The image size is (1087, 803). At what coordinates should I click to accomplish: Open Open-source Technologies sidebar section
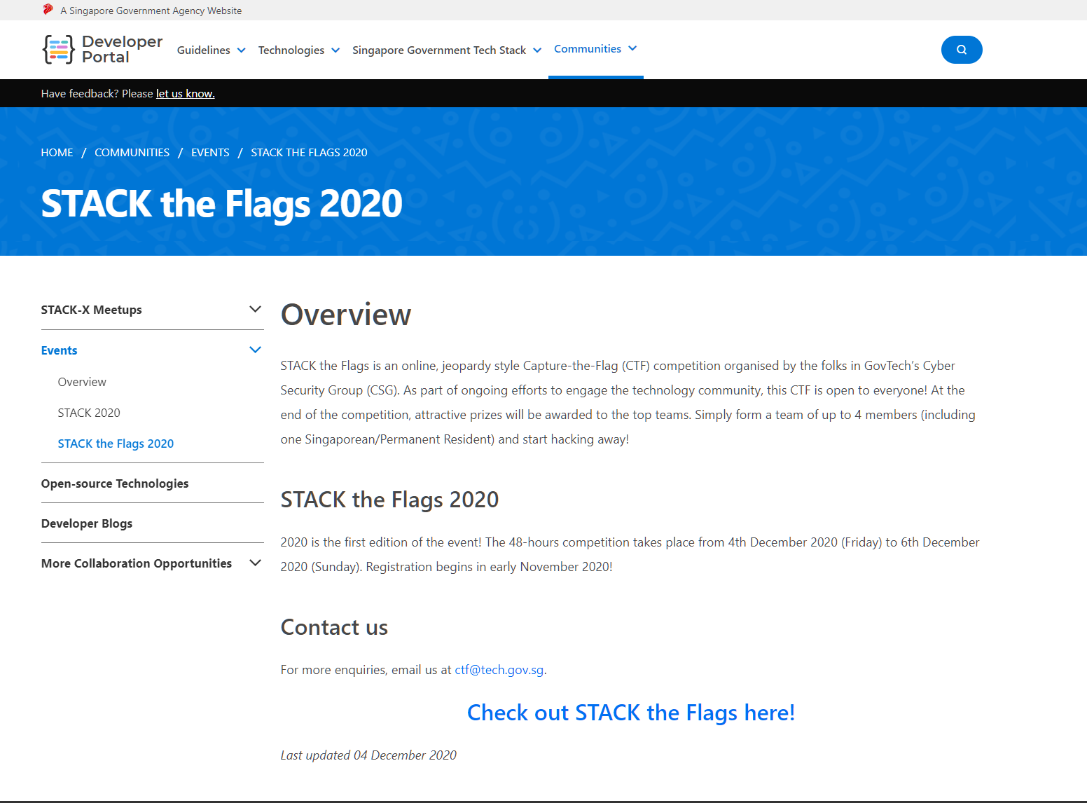pyautogui.click(x=115, y=483)
